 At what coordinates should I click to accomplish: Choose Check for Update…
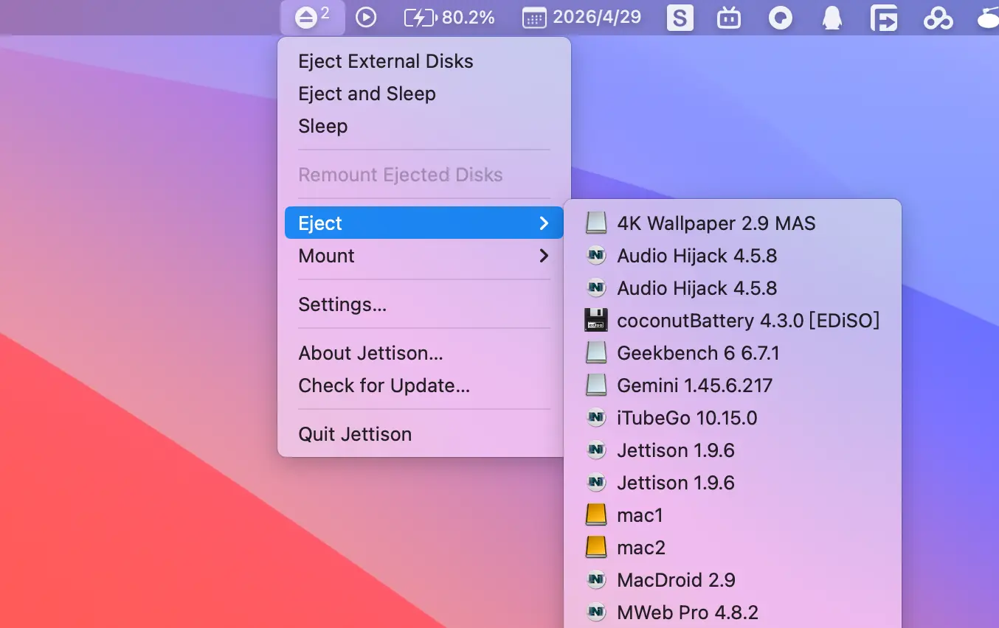424,385
